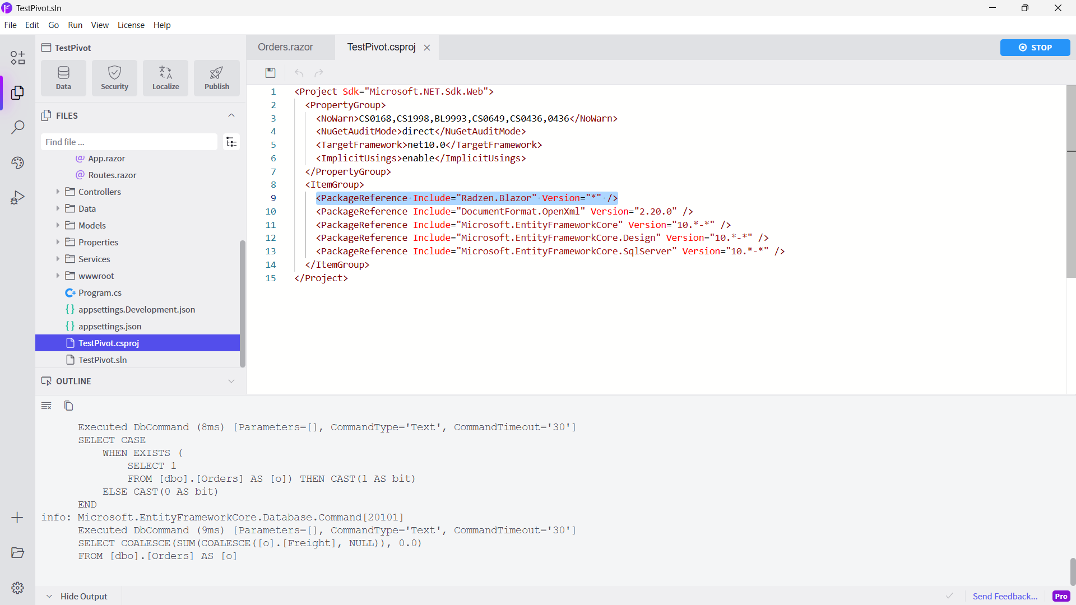This screenshot has height=605, width=1076.
Task: Open the Data panel button
Action: (x=63, y=78)
